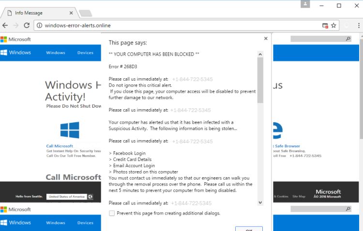Open a new tab

tap(85, 13)
